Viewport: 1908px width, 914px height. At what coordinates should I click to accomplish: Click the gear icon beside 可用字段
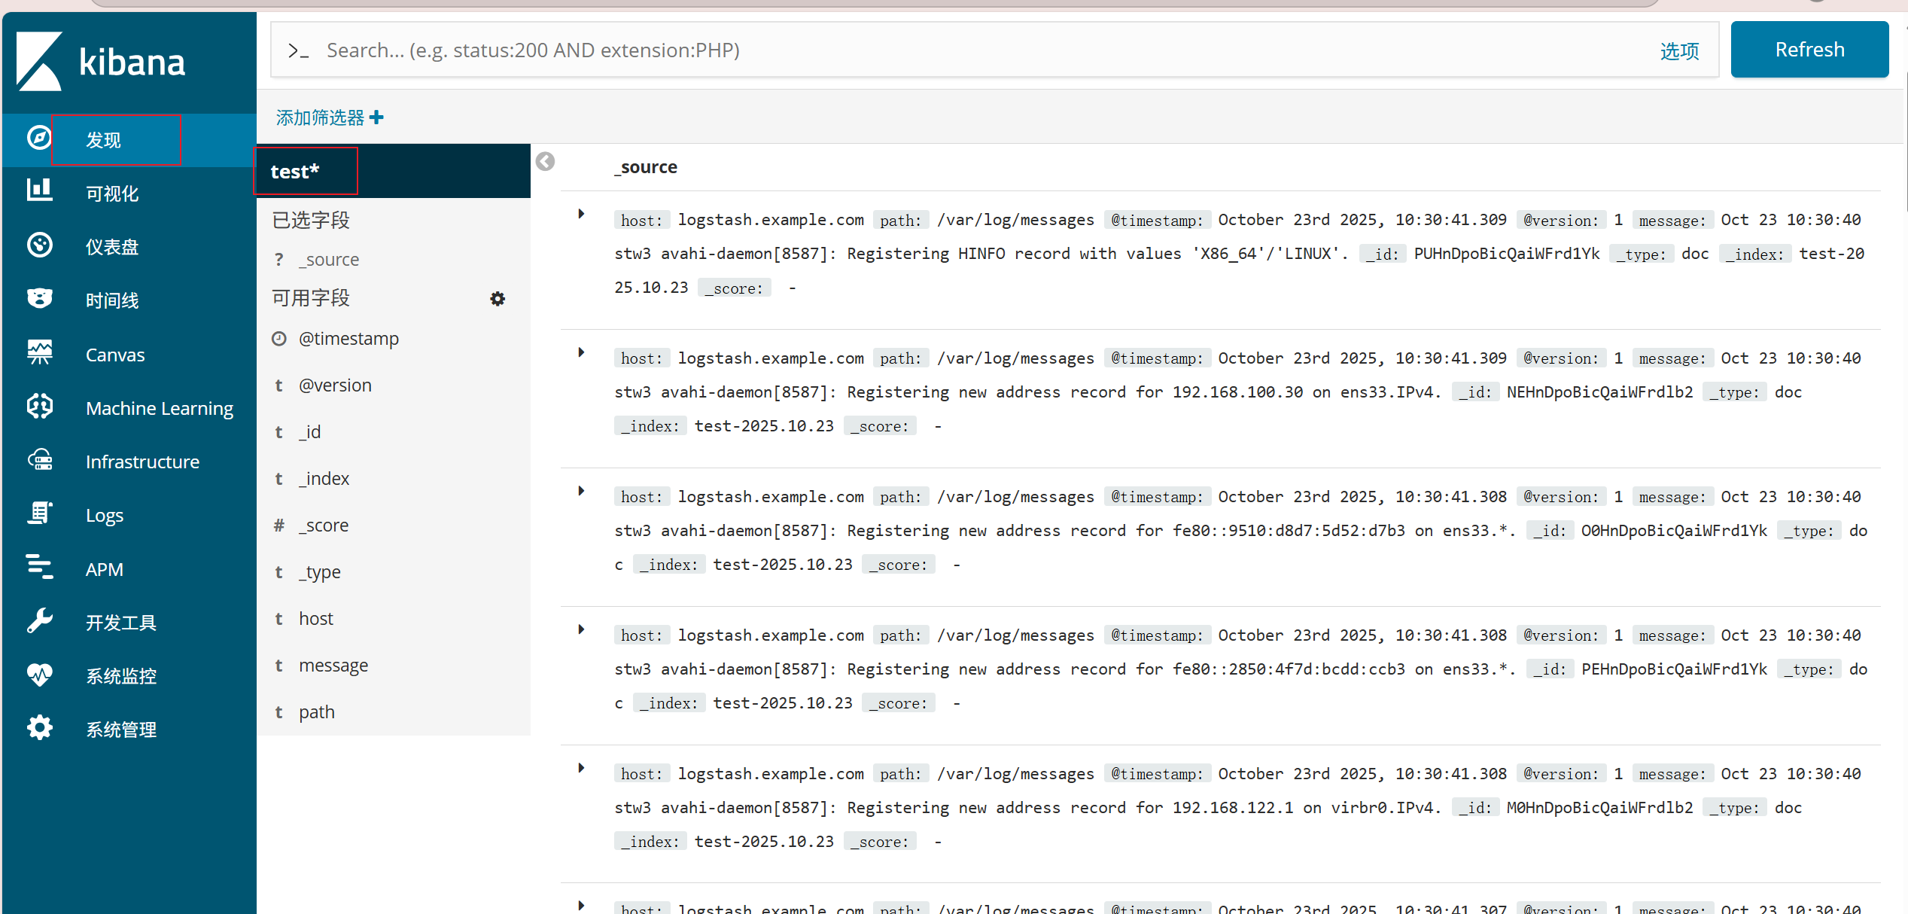tap(498, 299)
